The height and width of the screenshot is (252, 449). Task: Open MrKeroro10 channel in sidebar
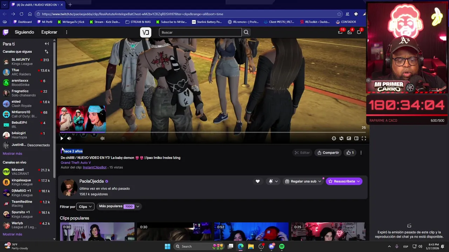pyautogui.click(x=27, y=114)
